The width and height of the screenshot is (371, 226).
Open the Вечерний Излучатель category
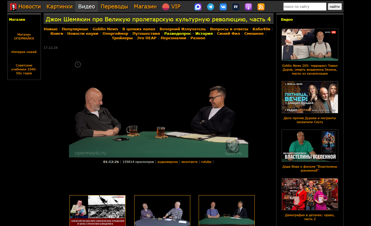(183, 29)
